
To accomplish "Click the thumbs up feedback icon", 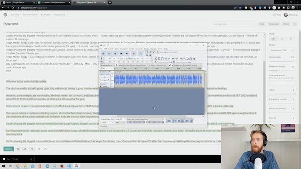I will tap(46, 149).
